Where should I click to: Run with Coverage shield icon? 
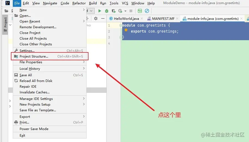tap(113, 11)
